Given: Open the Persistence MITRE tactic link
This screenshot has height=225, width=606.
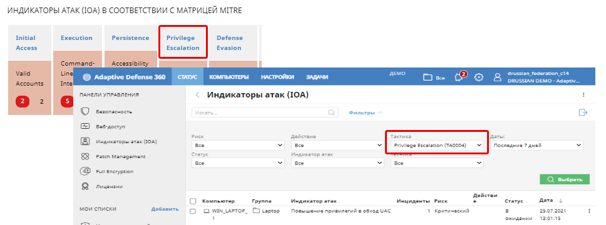Looking at the screenshot, I should [130, 38].
